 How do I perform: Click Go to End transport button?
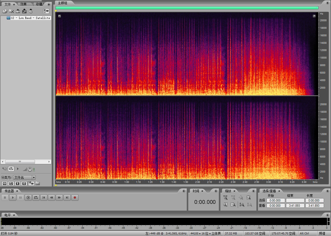(67, 198)
